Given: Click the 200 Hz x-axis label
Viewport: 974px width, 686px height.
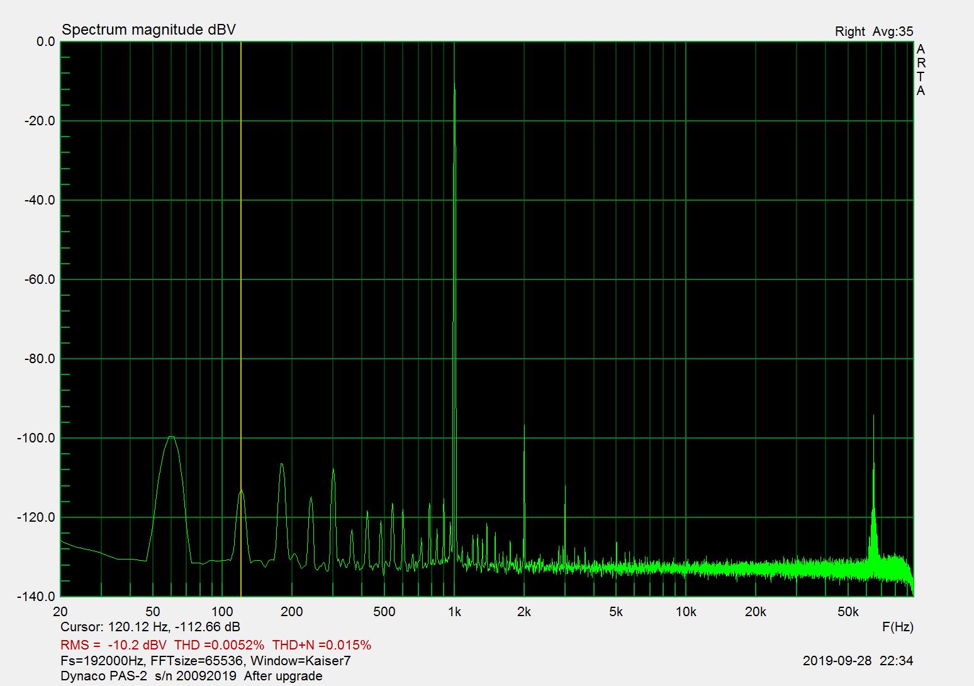Looking at the screenshot, I should 292,612.
